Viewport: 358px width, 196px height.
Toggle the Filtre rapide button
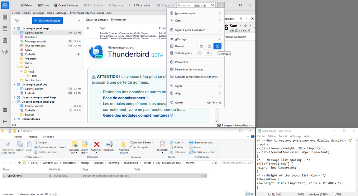pyautogui.click(x=141, y=5)
